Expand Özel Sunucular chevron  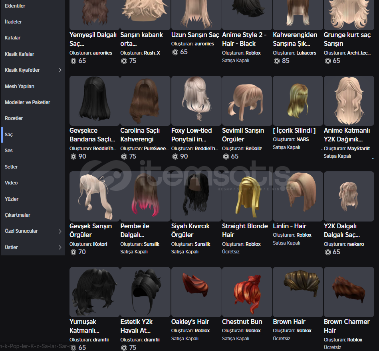tap(60, 231)
